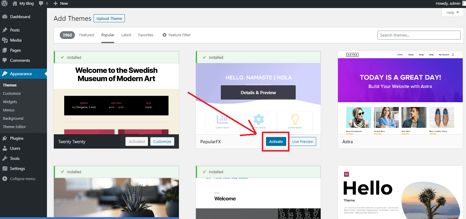Switch to the Latest tab

(x=126, y=35)
